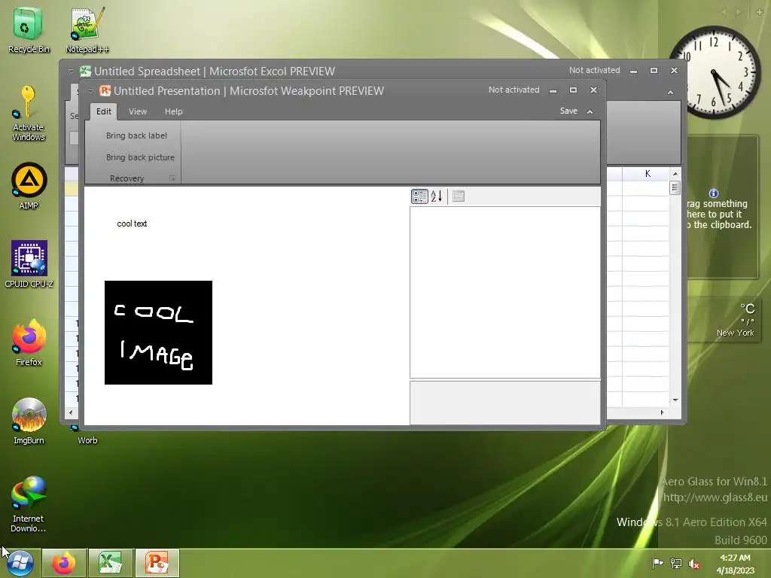Image resolution: width=771 pixels, height=578 pixels.
Task: Click the taskbar clock showing 4:27 AM
Action: pos(735,564)
